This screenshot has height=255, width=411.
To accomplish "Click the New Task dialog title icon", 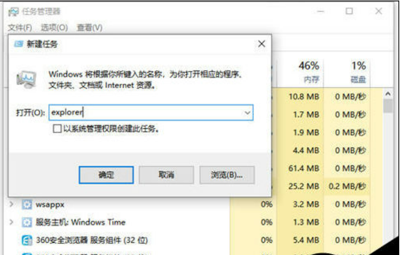I will (18, 44).
